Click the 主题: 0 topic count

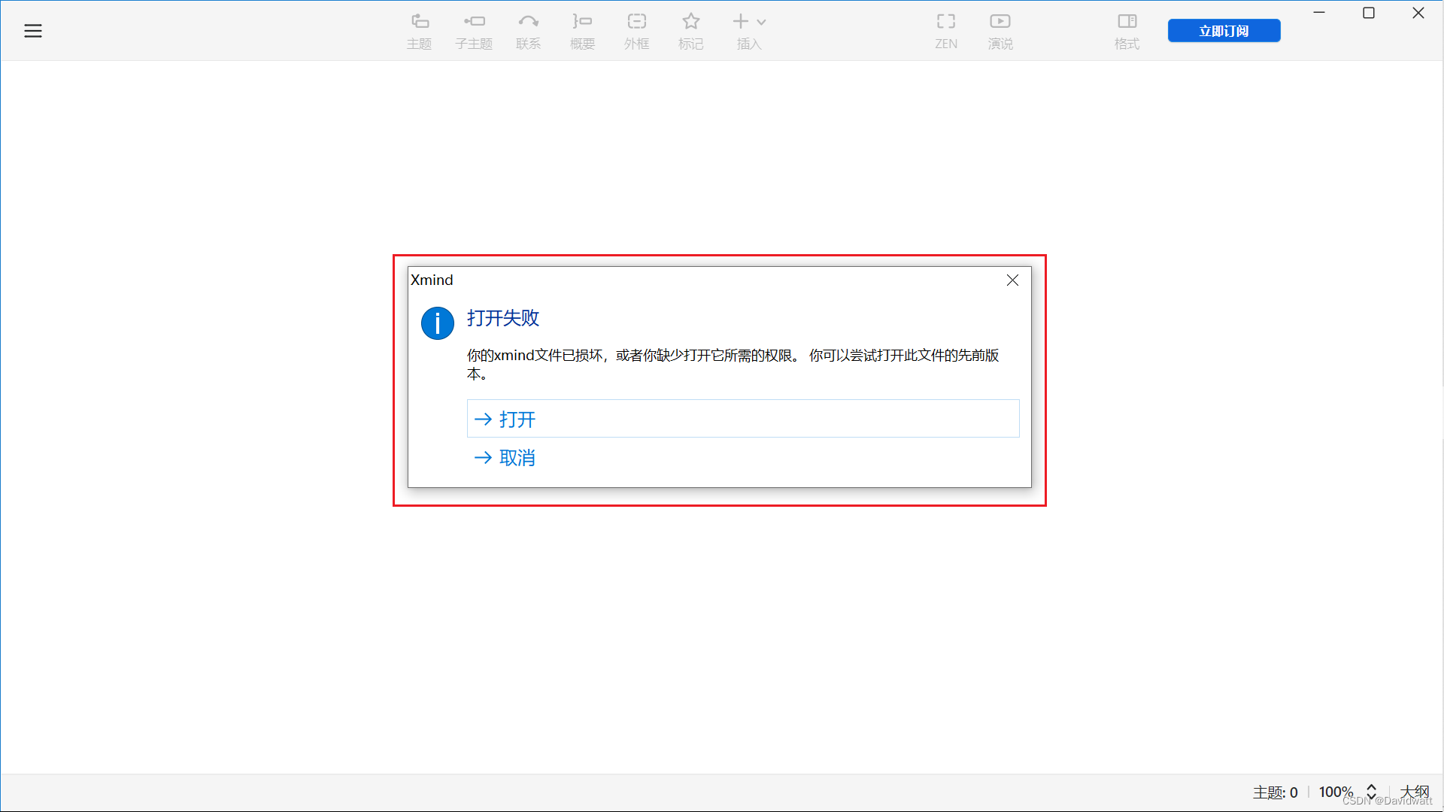(1276, 792)
